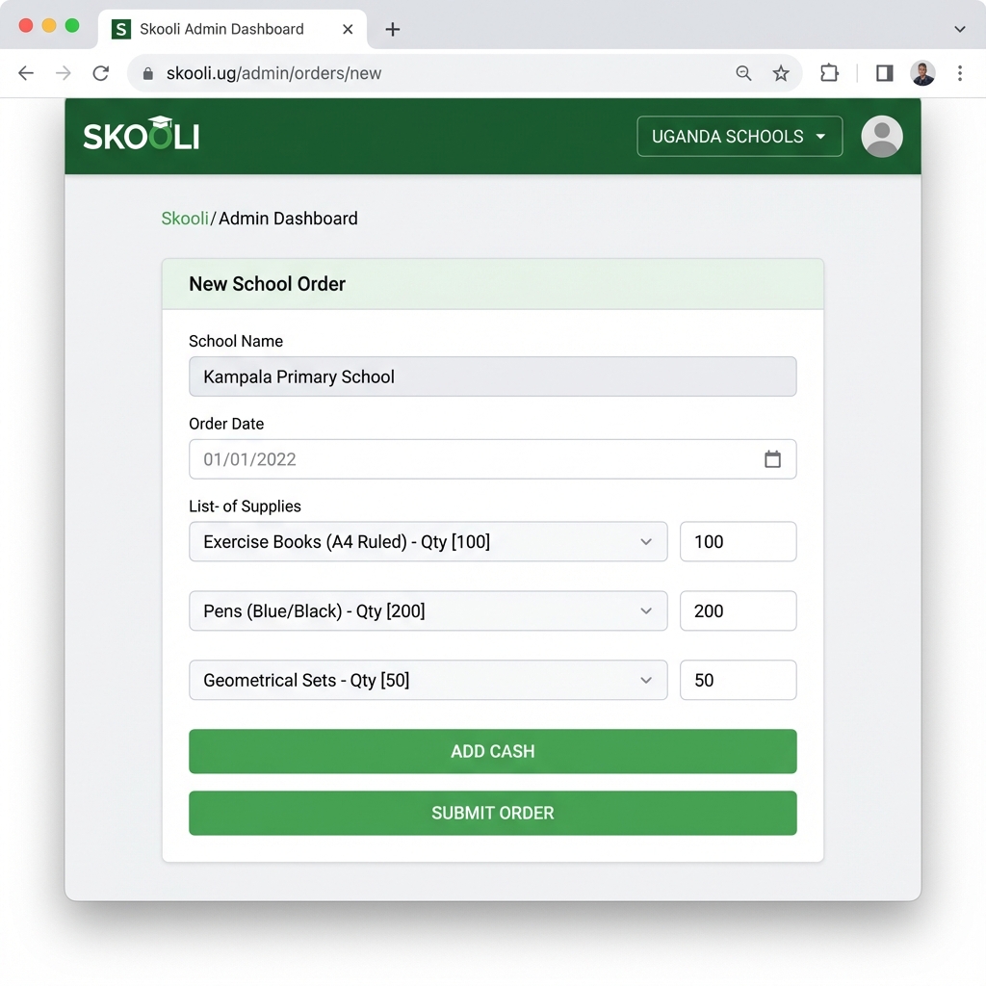Click the Chrome profile picture
Viewport: 986px width, 986px height.
[x=922, y=73]
